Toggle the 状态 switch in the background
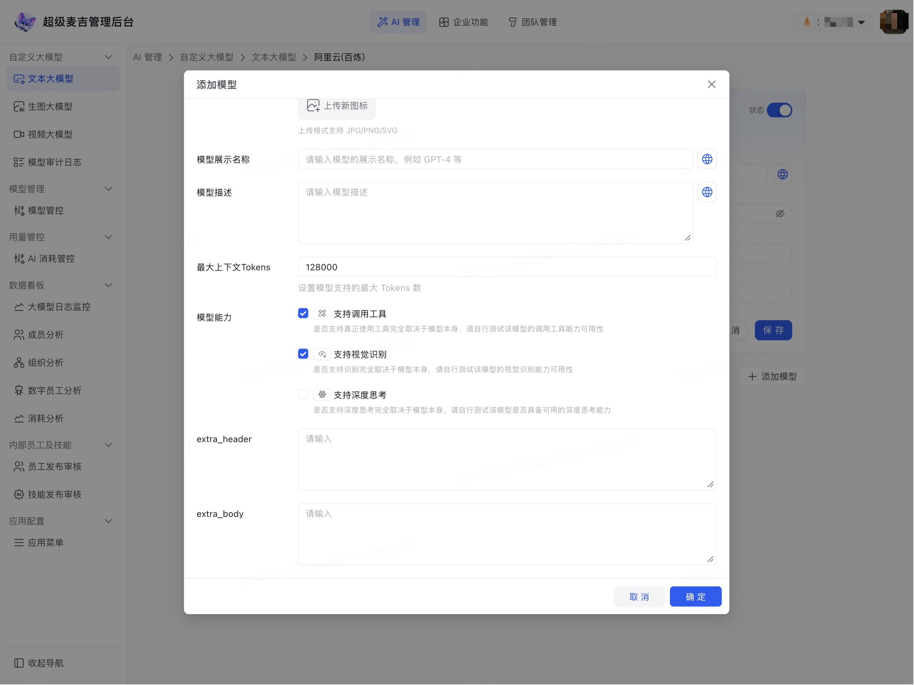Viewport: 914px width, 685px height. (779, 110)
